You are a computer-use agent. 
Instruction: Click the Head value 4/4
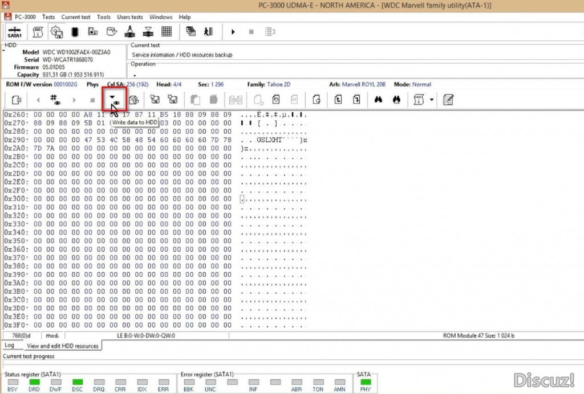(x=177, y=84)
